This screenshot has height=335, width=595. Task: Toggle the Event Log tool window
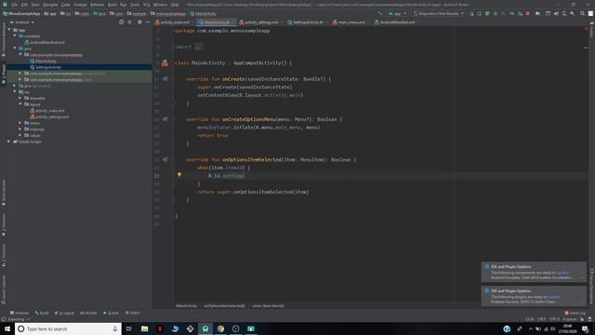(575, 313)
